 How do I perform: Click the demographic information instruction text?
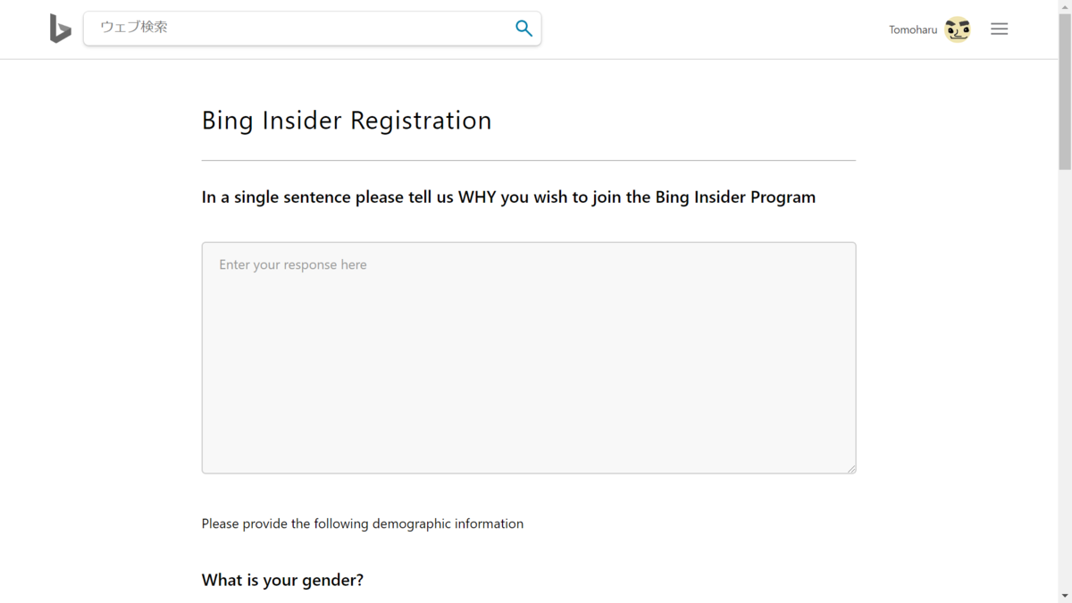point(362,524)
